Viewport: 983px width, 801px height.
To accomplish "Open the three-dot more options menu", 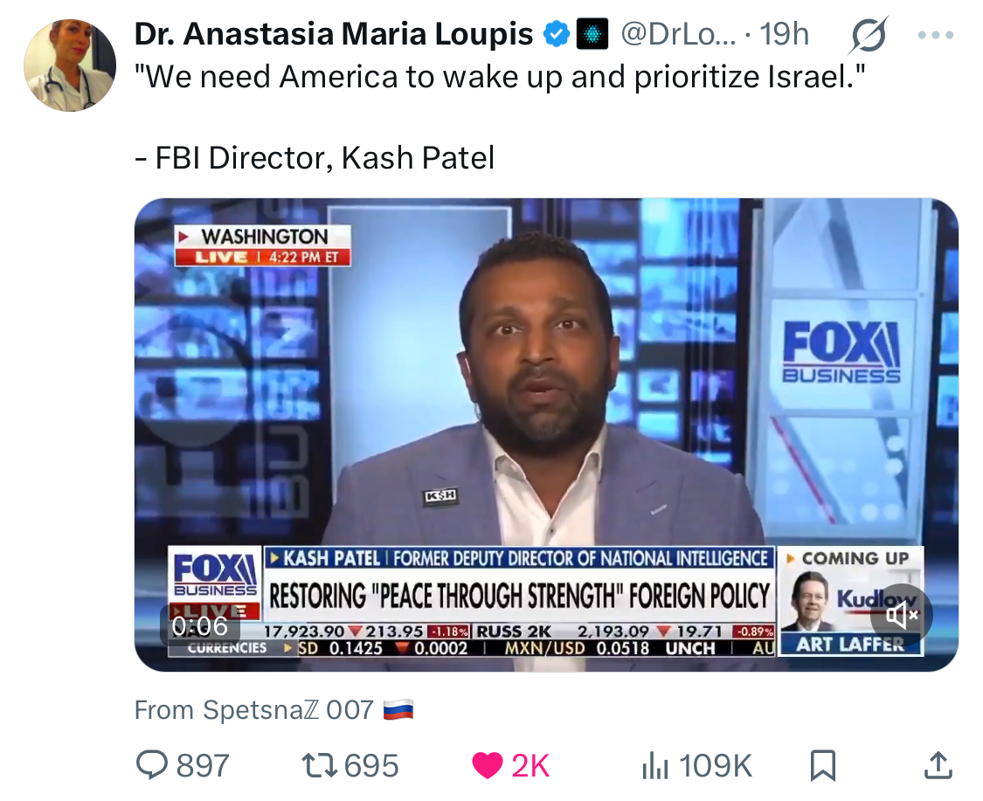I will pyautogui.click(x=935, y=35).
